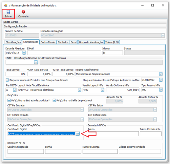
Task: Switch to the Token (BUS) tab
Action: 112,42
